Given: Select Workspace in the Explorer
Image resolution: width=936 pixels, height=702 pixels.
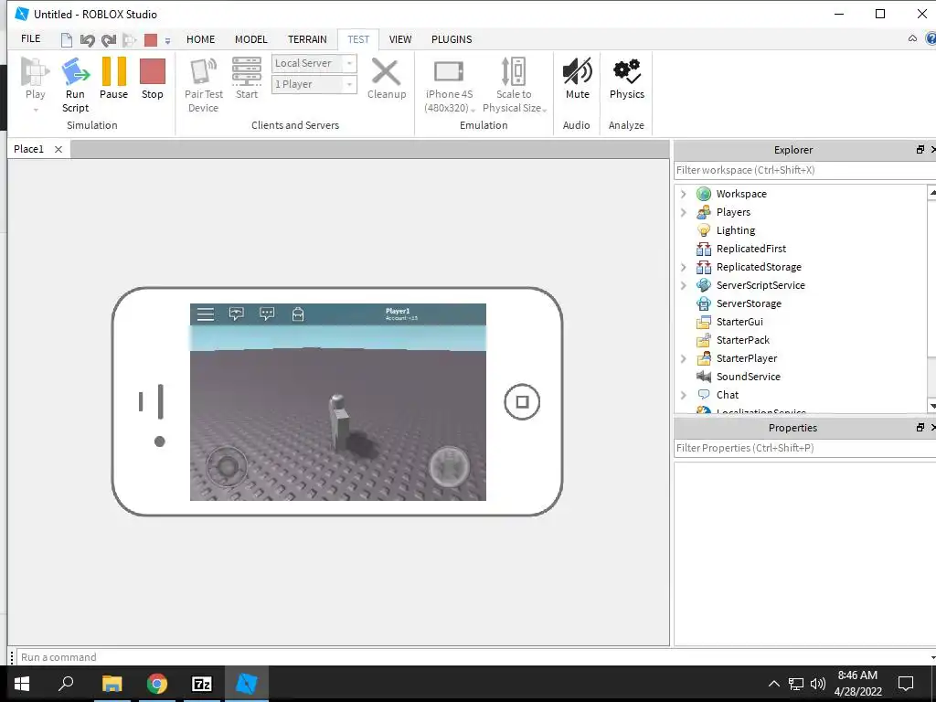Looking at the screenshot, I should tap(740, 194).
